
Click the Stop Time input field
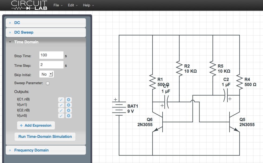(x=51, y=55)
